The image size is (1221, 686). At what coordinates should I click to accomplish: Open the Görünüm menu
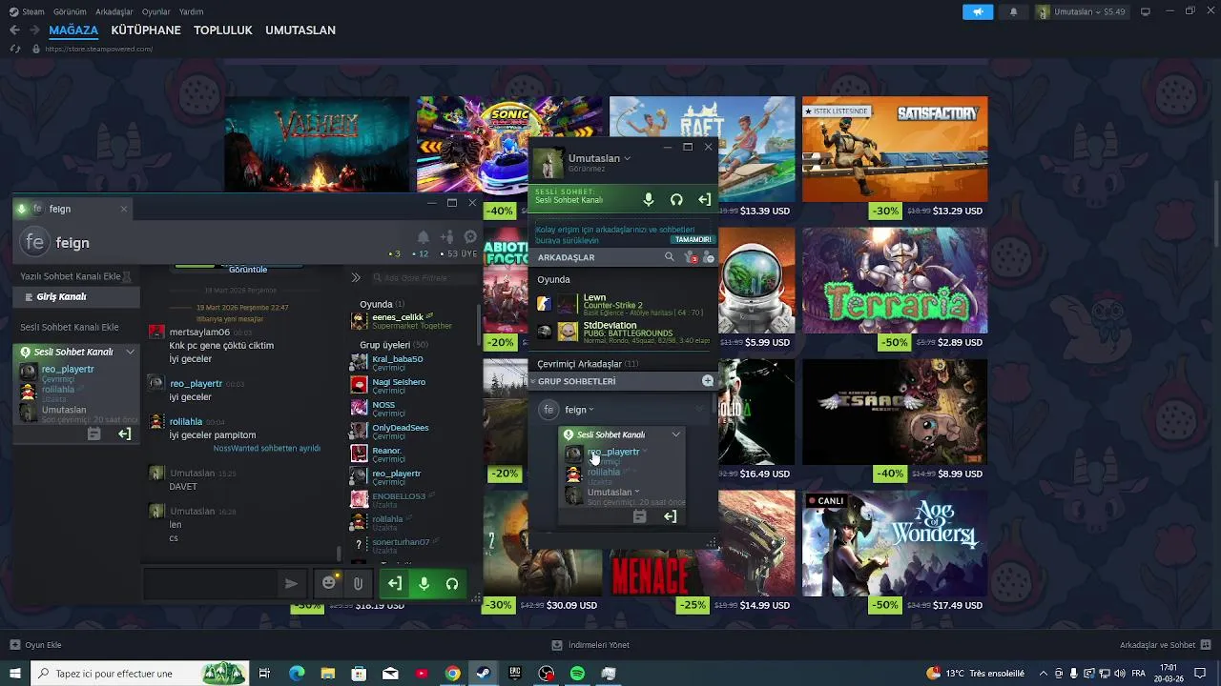(x=70, y=11)
